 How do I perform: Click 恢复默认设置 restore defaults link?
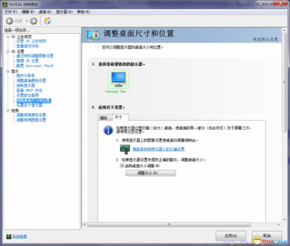pos(265,39)
